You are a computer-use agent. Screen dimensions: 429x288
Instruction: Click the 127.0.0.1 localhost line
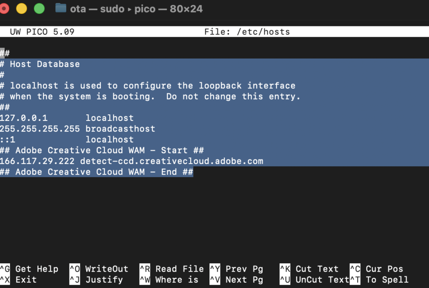pyautogui.click(x=67, y=118)
